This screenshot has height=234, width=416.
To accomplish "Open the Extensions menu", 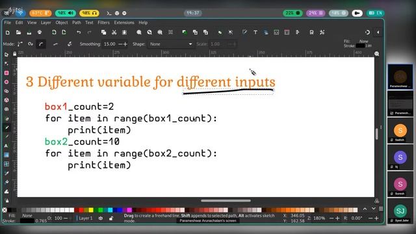I will 124,23.
